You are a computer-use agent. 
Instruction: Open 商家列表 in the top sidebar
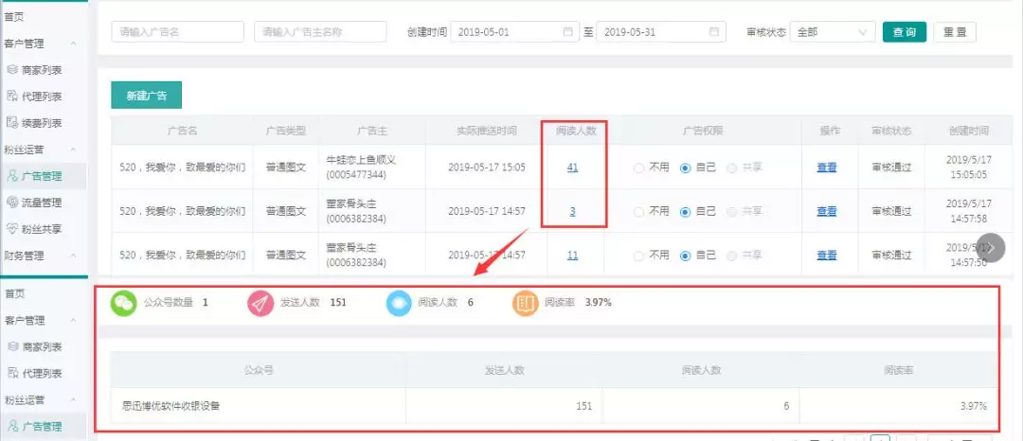coord(42,69)
